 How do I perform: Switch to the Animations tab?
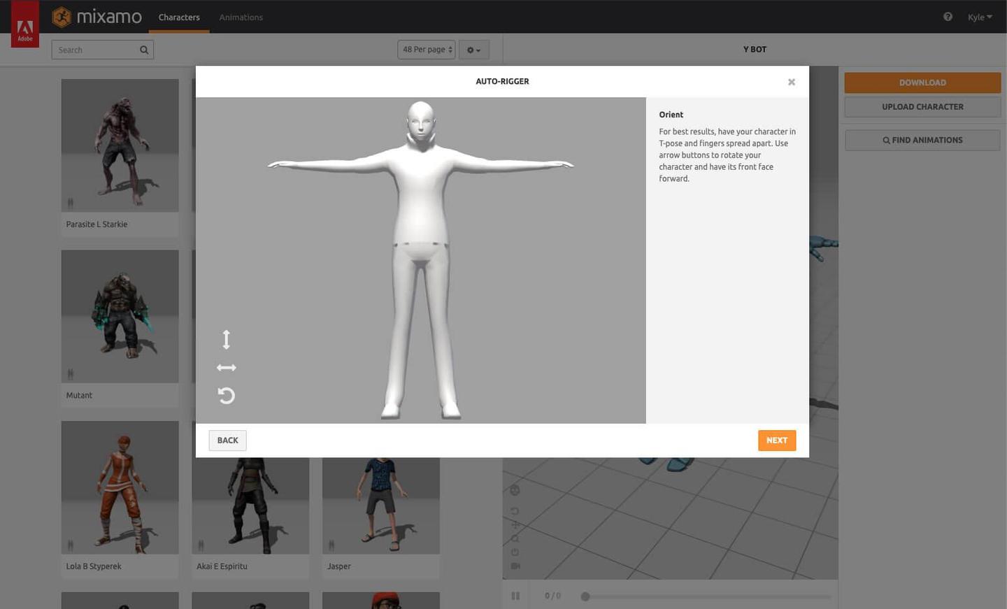[241, 17]
